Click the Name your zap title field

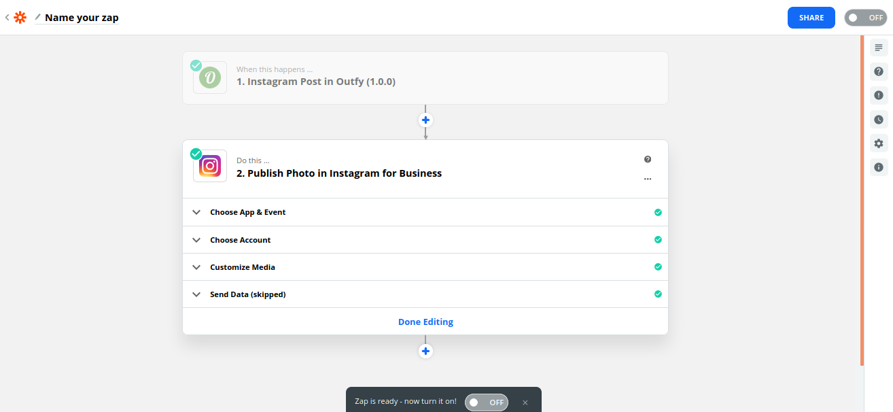(x=82, y=18)
